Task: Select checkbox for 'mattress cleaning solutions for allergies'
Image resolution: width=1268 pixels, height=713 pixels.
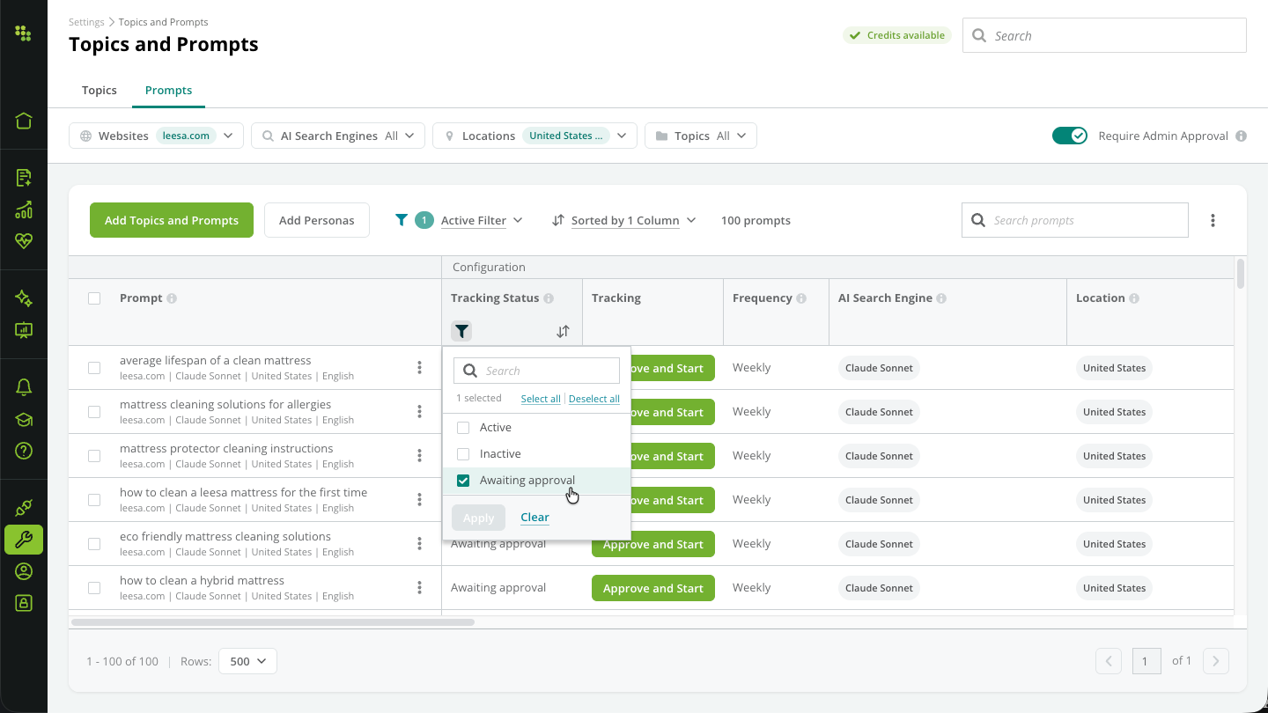Action: coord(94,412)
